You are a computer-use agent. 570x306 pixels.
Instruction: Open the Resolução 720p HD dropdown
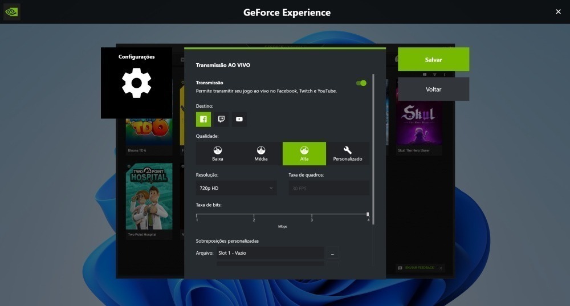tap(237, 188)
